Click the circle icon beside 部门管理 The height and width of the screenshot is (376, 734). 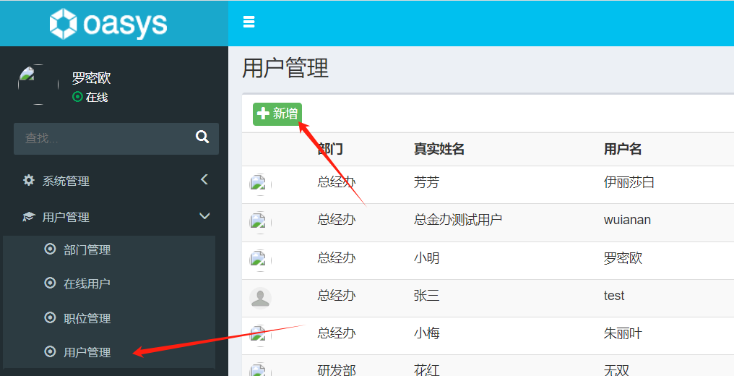pos(50,249)
